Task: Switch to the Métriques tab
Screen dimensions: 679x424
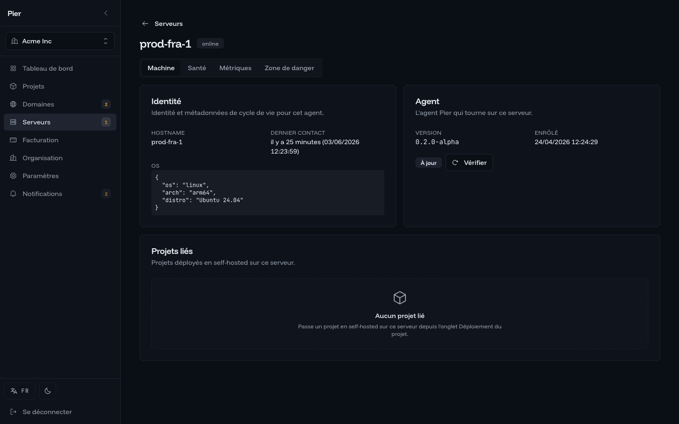Action: [x=235, y=68]
